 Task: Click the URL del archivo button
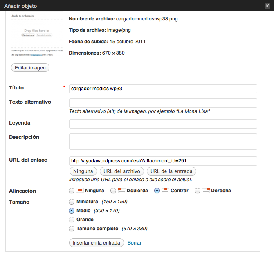coord(122,171)
